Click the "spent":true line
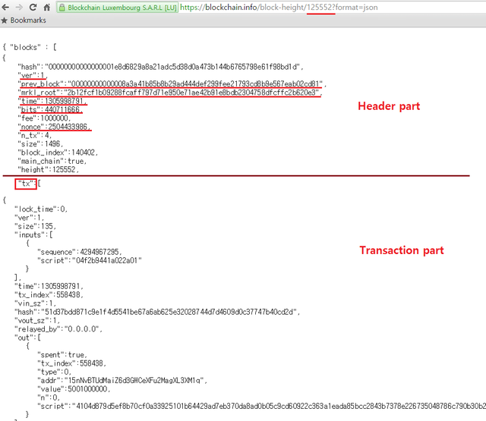Image resolution: width=486 pixels, height=421 pixels. pos(62,355)
